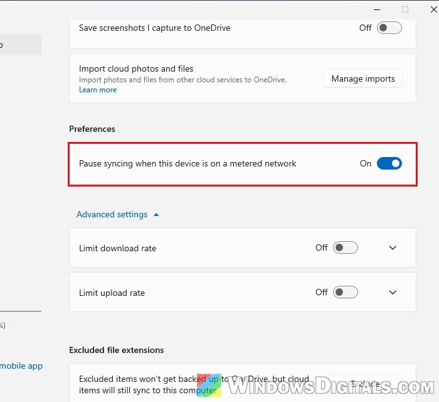Collapse the Advanced settings section
This screenshot has height=402, width=439.
(118, 214)
